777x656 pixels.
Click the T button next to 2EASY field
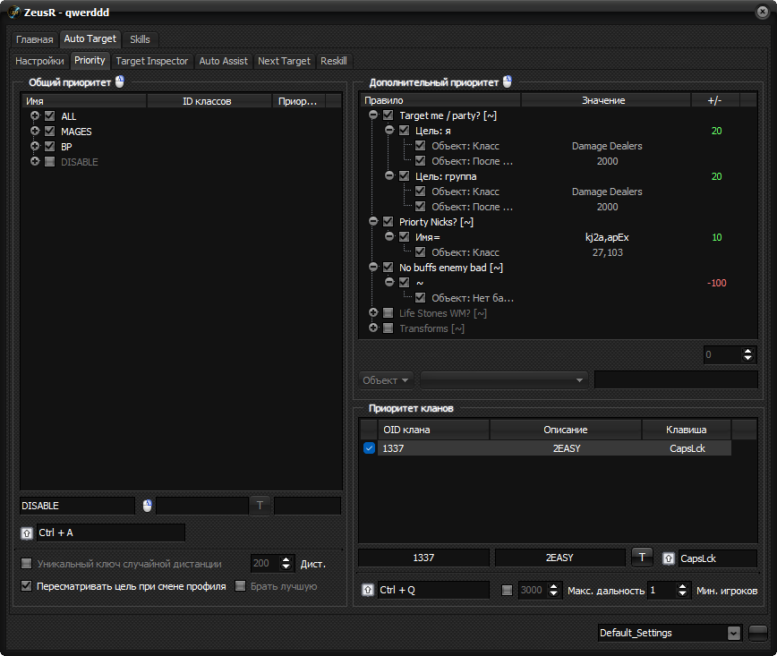click(x=642, y=558)
